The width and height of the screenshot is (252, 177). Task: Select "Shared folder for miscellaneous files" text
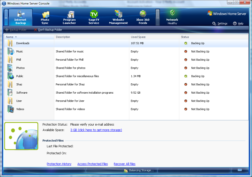[77, 76]
